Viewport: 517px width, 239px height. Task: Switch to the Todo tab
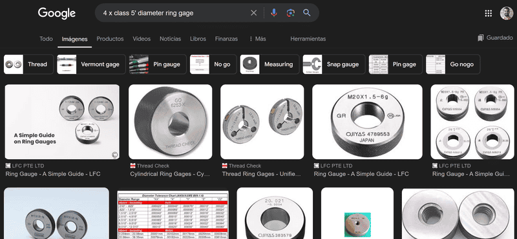46,39
